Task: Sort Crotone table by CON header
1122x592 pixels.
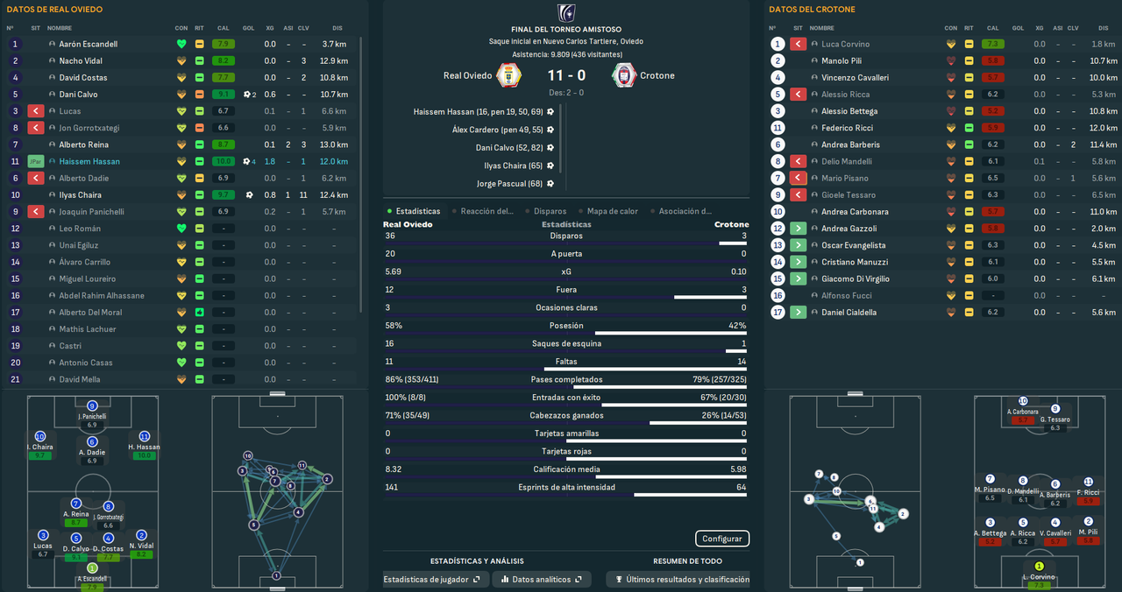Action: point(951,28)
